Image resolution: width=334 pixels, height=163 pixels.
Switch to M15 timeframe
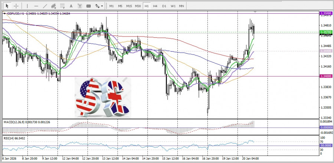point(129,6)
